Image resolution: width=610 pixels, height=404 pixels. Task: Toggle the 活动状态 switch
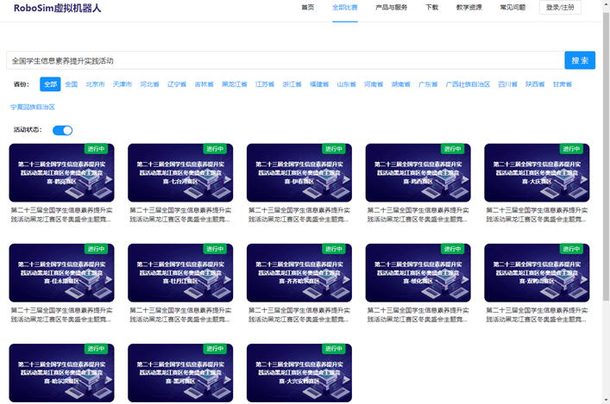click(62, 130)
